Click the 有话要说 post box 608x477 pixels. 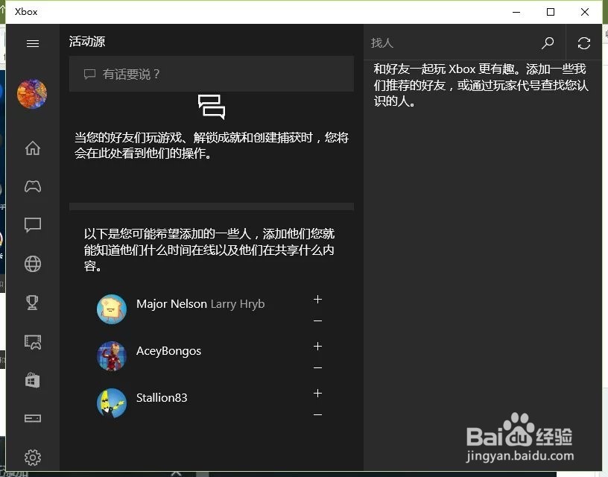[212, 74]
